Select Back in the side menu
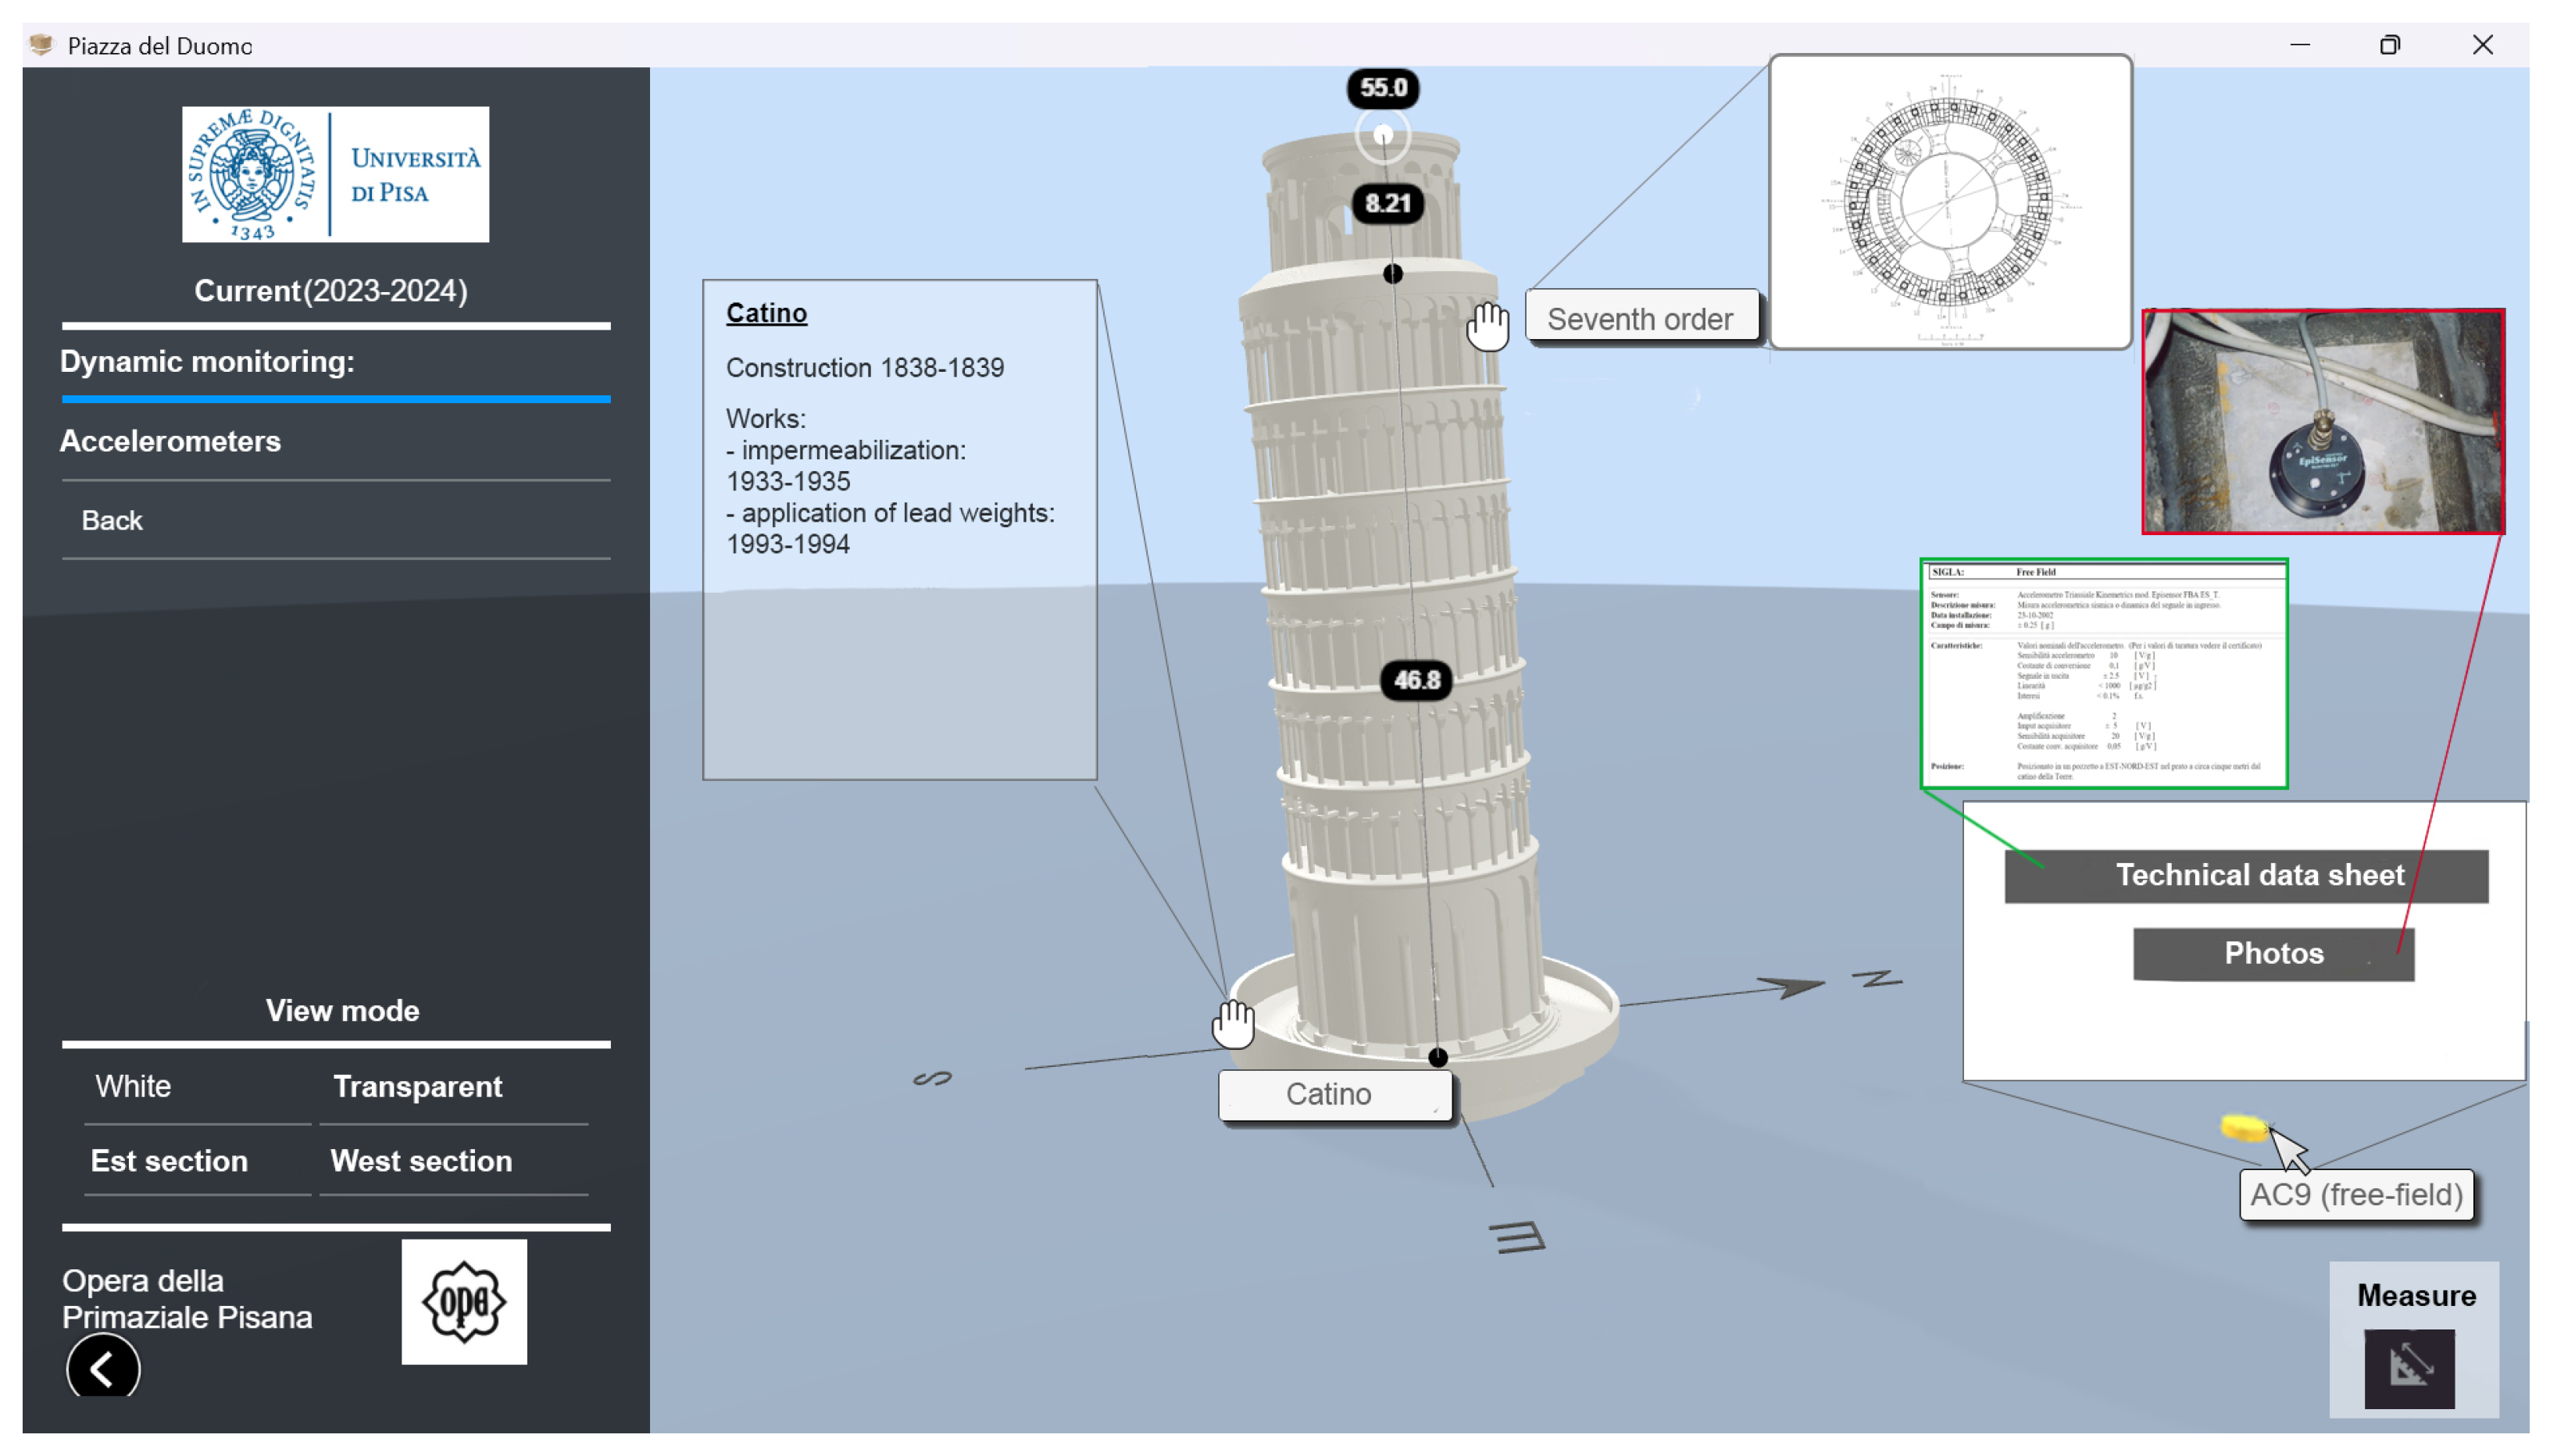 112,520
